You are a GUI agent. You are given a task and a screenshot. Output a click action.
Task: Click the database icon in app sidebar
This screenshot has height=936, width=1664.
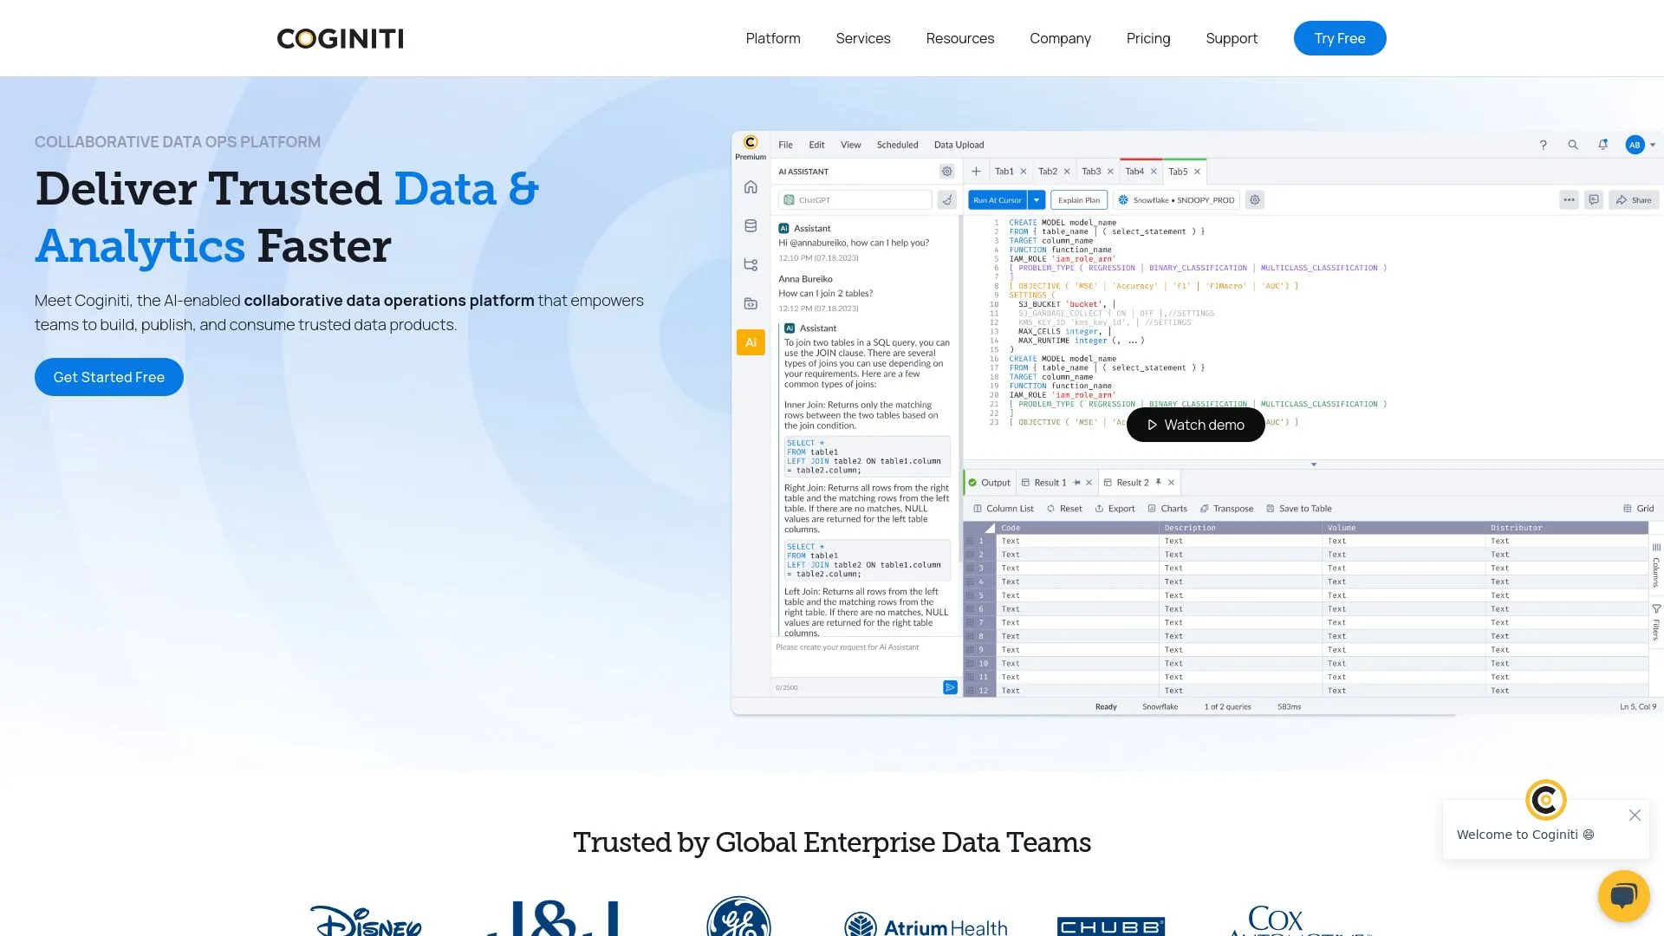[x=751, y=226]
